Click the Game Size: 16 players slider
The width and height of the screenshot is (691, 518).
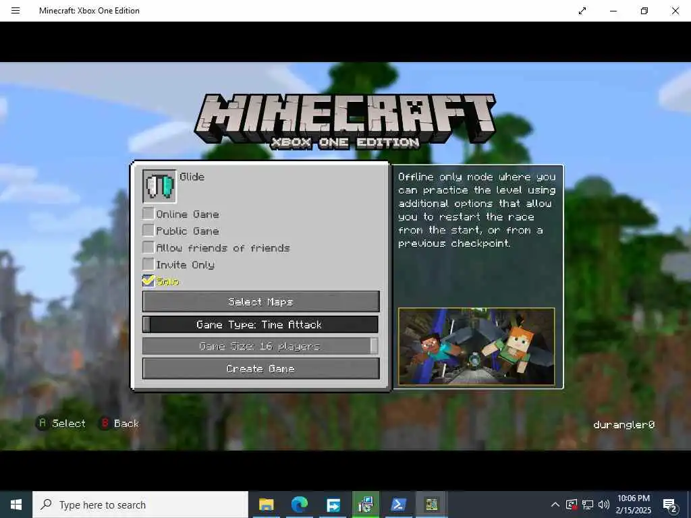260,346
